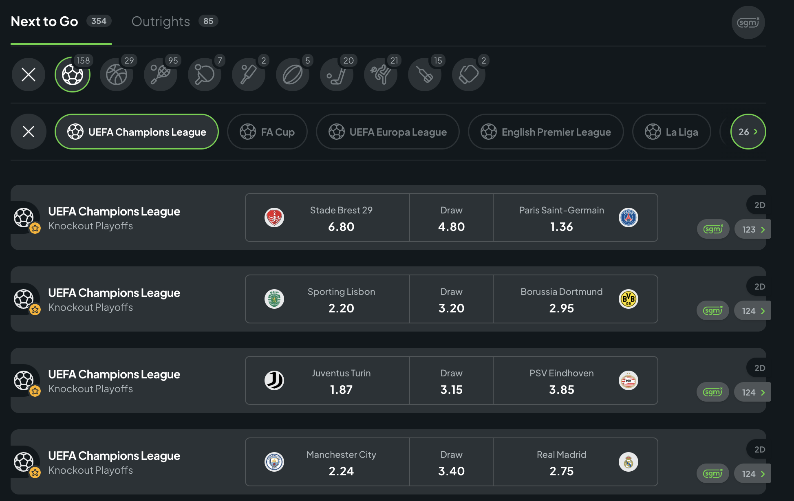Bet on Draw at 3.40
The image size is (794, 501).
click(x=452, y=462)
